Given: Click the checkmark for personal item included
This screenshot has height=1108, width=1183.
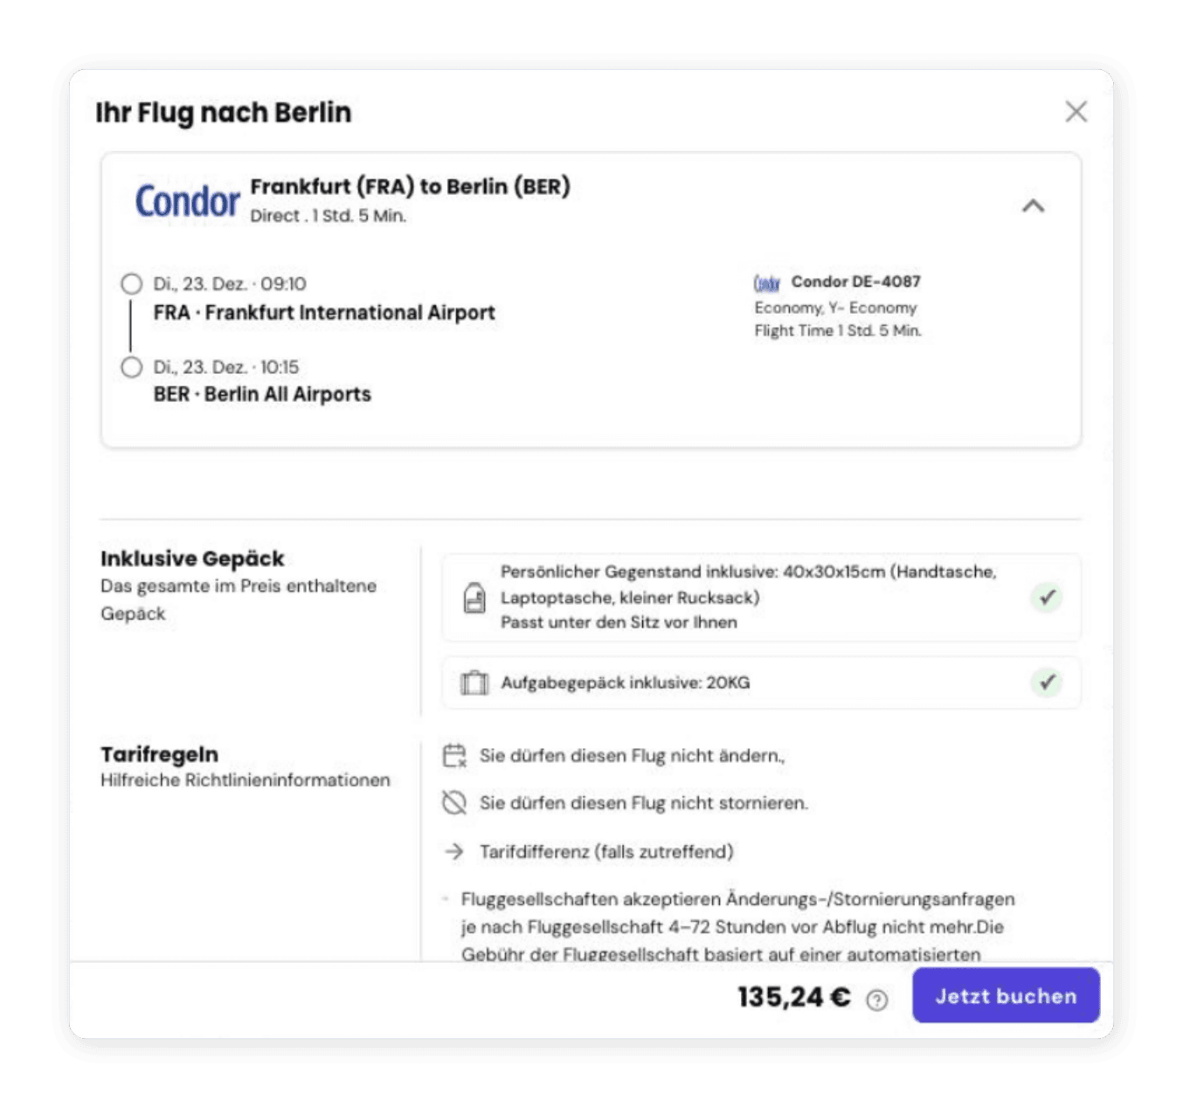Looking at the screenshot, I should [x=1046, y=598].
